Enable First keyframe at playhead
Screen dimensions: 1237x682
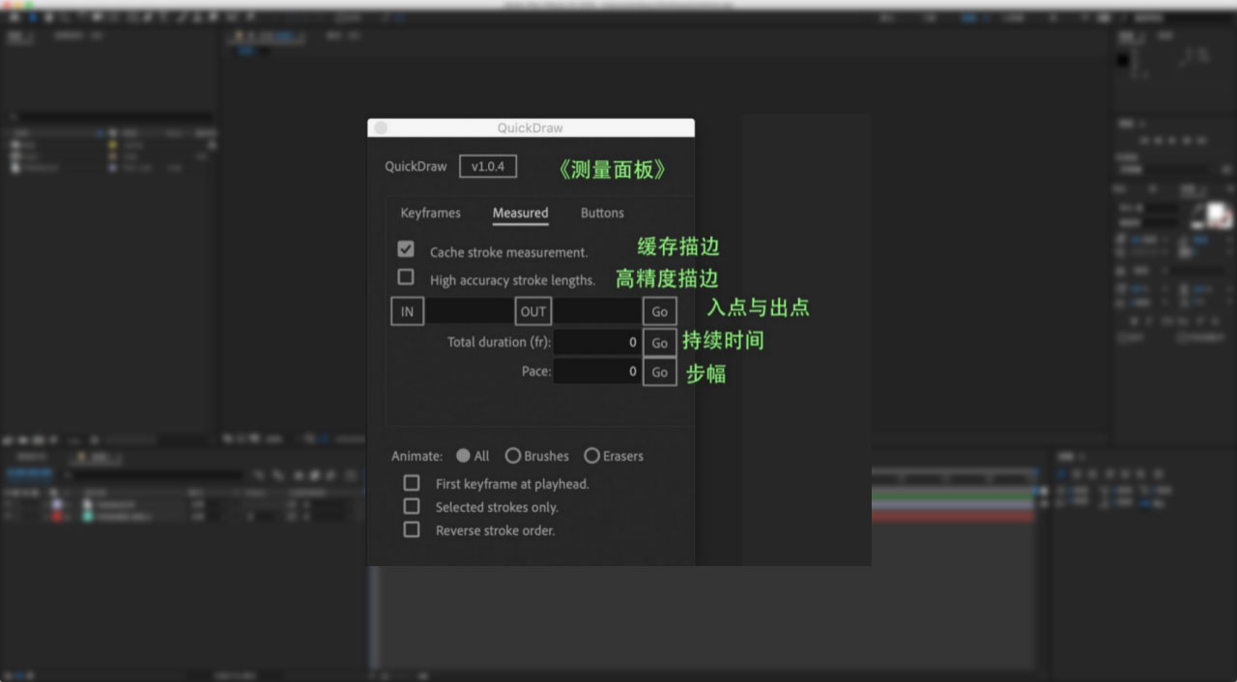[412, 482]
